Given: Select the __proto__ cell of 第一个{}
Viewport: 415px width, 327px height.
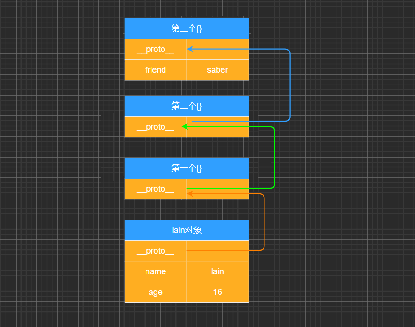Looking at the screenshot, I should tap(156, 189).
